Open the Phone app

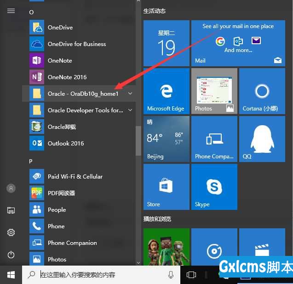(x=79, y=226)
